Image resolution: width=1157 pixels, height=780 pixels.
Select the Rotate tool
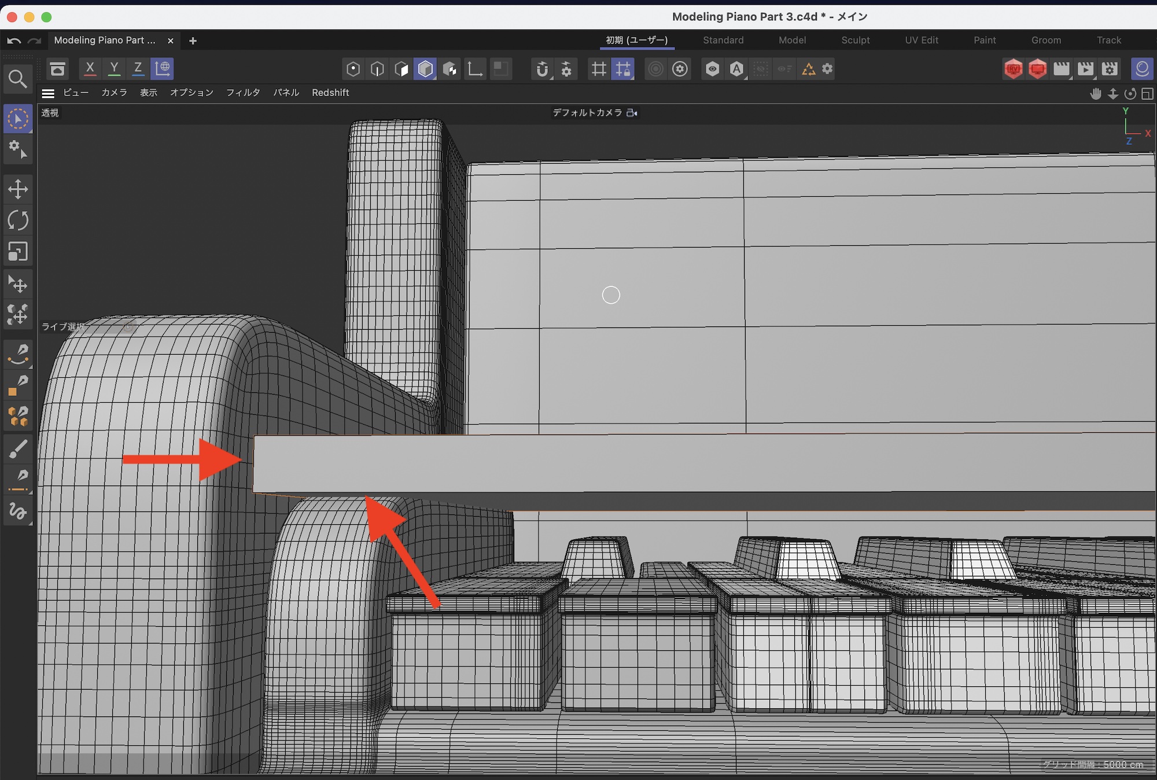coord(18,220)
